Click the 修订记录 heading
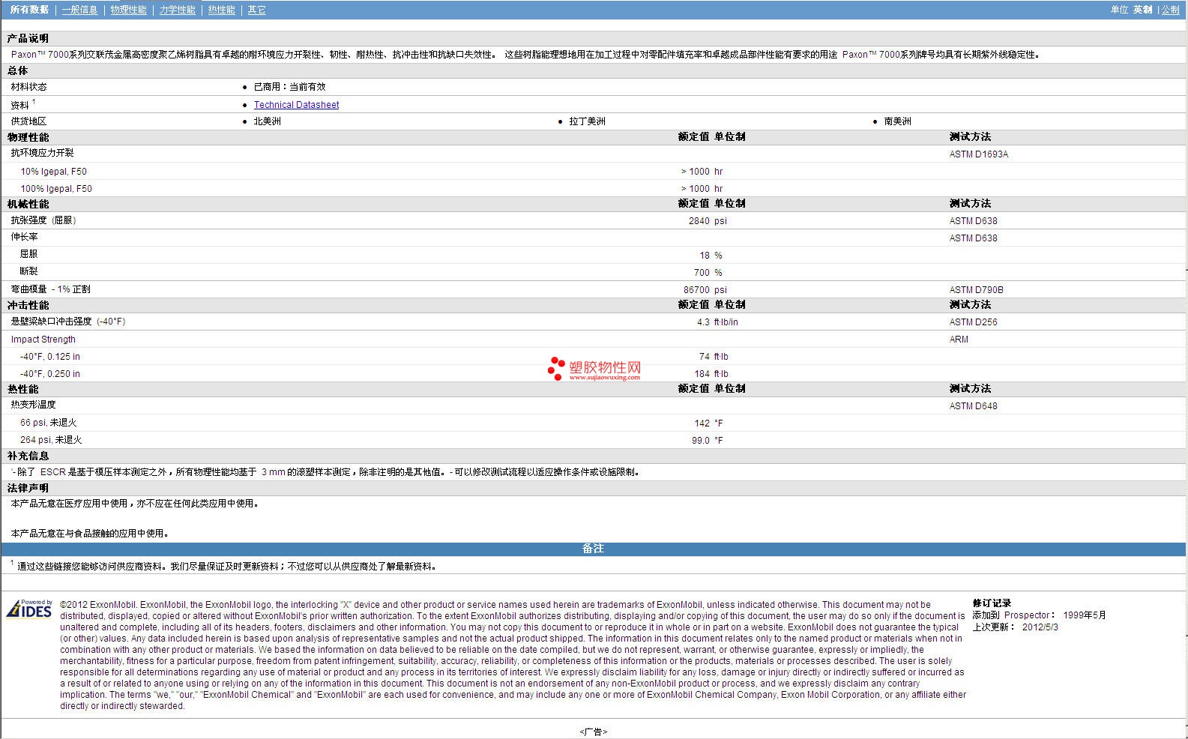 click(x=992, y=603)
